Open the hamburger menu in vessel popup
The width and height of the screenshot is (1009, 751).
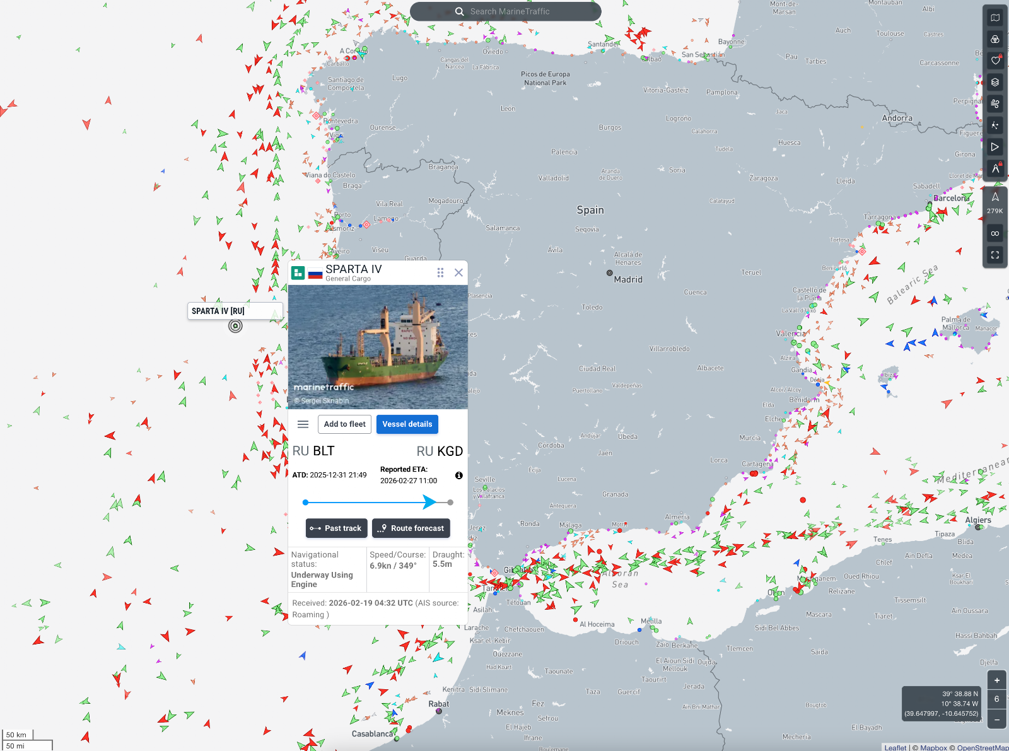point(303,424)
